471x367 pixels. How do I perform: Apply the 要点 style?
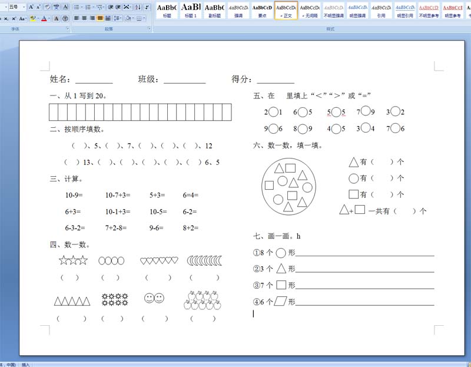pyautogui.click(x=262, y=11)
